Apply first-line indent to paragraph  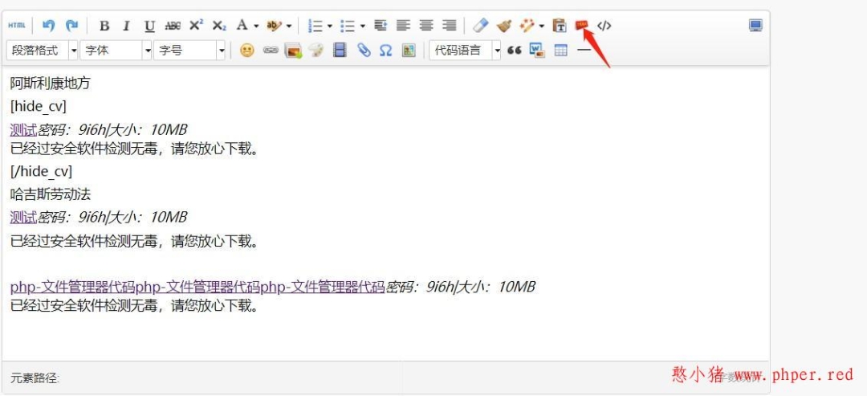380,26
